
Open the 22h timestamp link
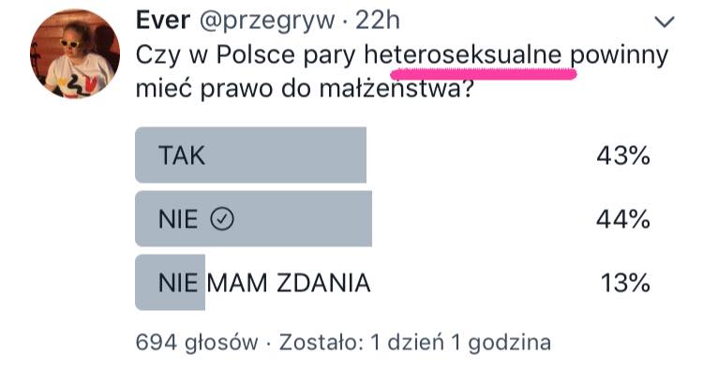pyautogui.click(x=377, y=21)
